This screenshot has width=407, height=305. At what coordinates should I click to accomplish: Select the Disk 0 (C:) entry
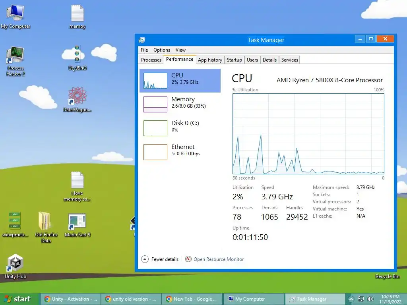(180, 128)
